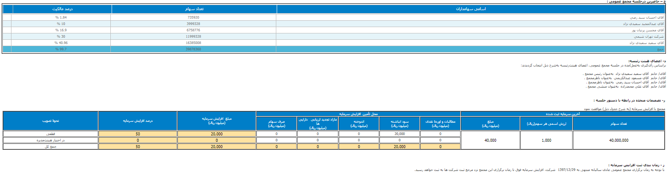Select the 'در اختیار هیئت‌مدیره' row label
Viewport: 668px width, 176px height.
[51, 140]
